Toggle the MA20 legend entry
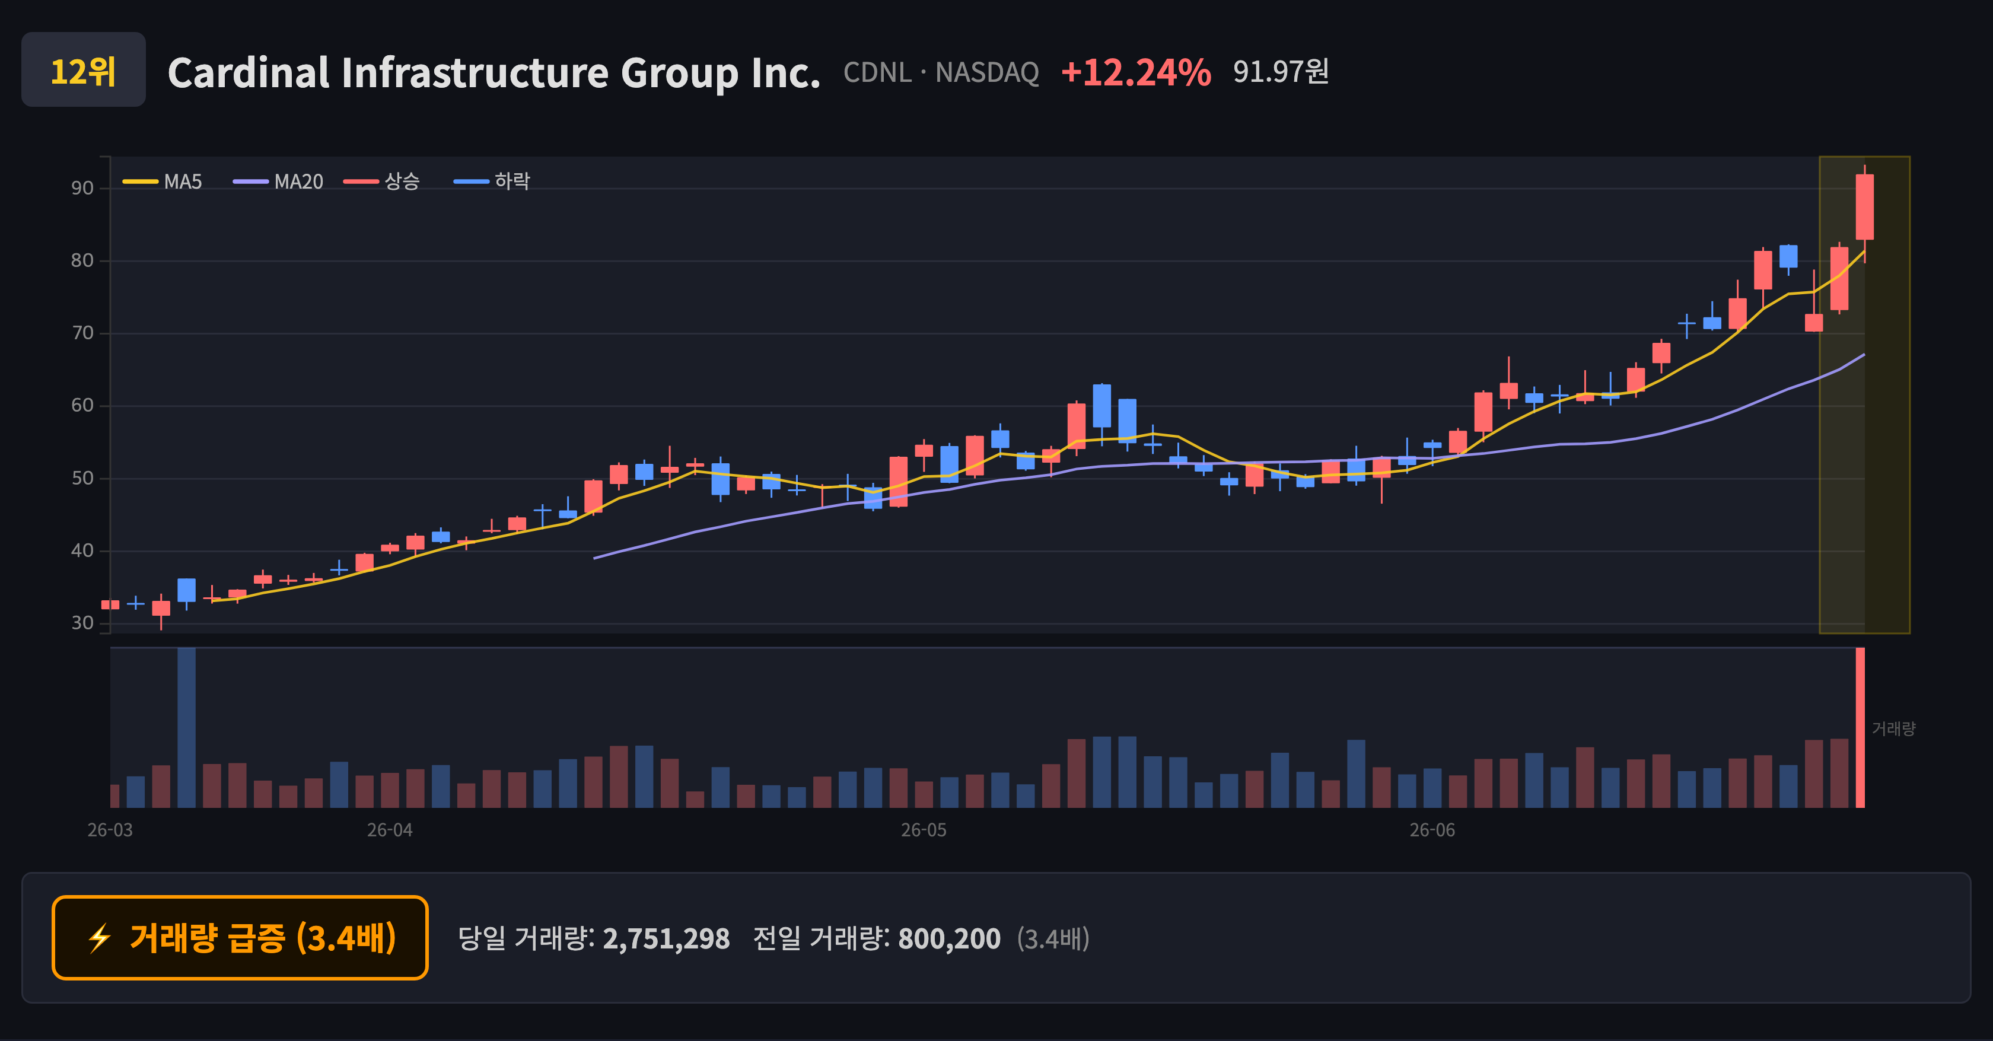Viewport: 1993px width, 1041px height. coord(278,182)
